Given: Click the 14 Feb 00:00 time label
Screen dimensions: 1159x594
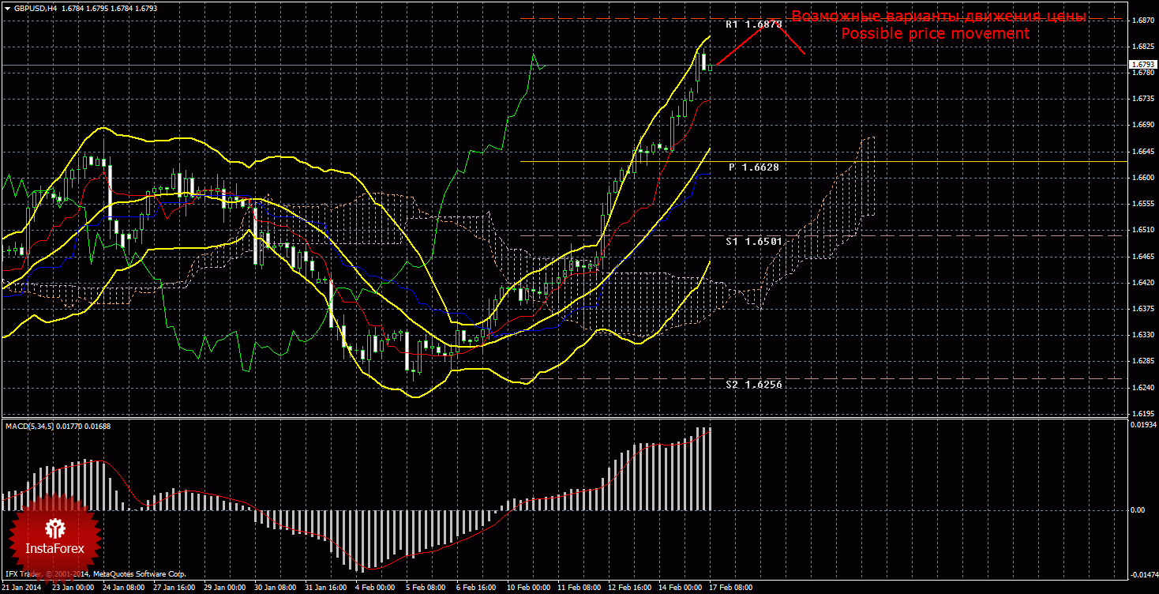Looking at the screenshot, I should (679, 588).
